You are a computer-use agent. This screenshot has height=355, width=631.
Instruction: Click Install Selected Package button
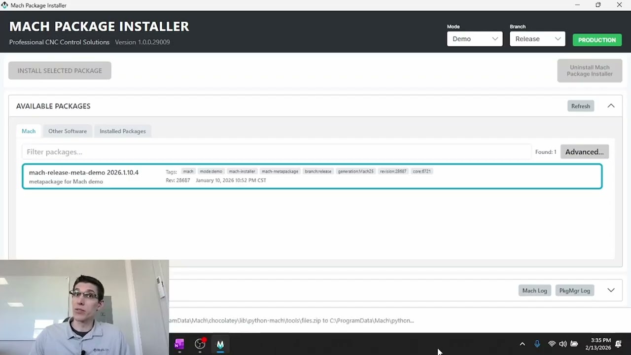(60, 71)
